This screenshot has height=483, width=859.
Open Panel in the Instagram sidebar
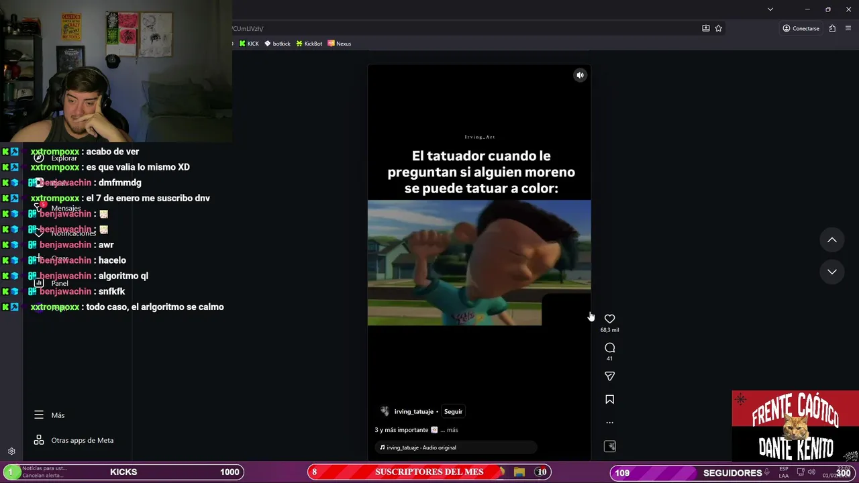[51, 283]
